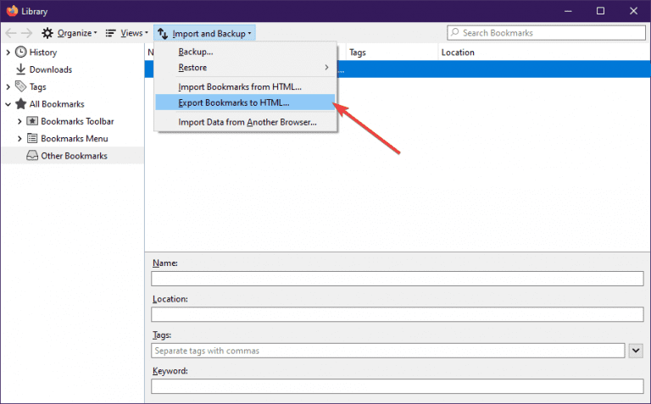Viewport: 651px width, 404px height.
Task: Open the tags dropdown arrow button
Action: [x=637, y=350]
